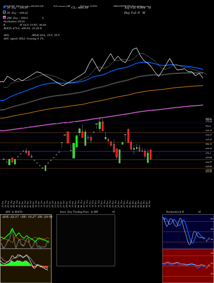The height and width of the screenshot is (283, 214).
Task: Click the magenta 200 Day legend swatch
Action: pos(4,18)
